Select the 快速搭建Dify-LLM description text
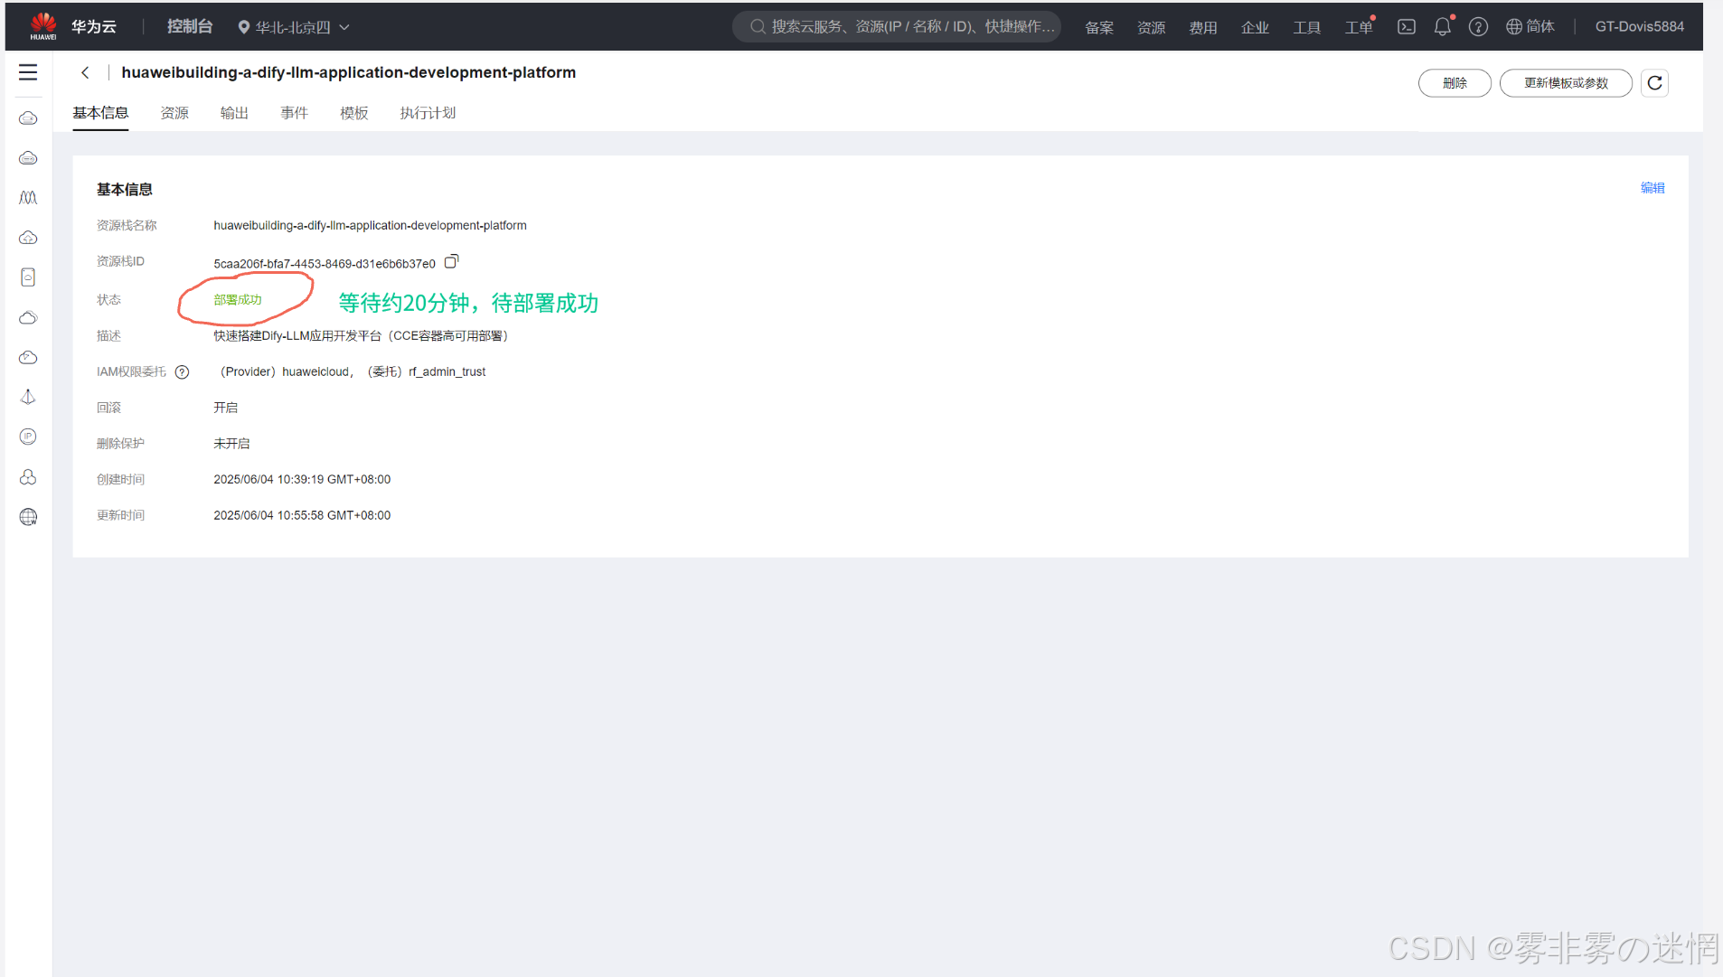The image size is (1723, 977). point(361,336)
